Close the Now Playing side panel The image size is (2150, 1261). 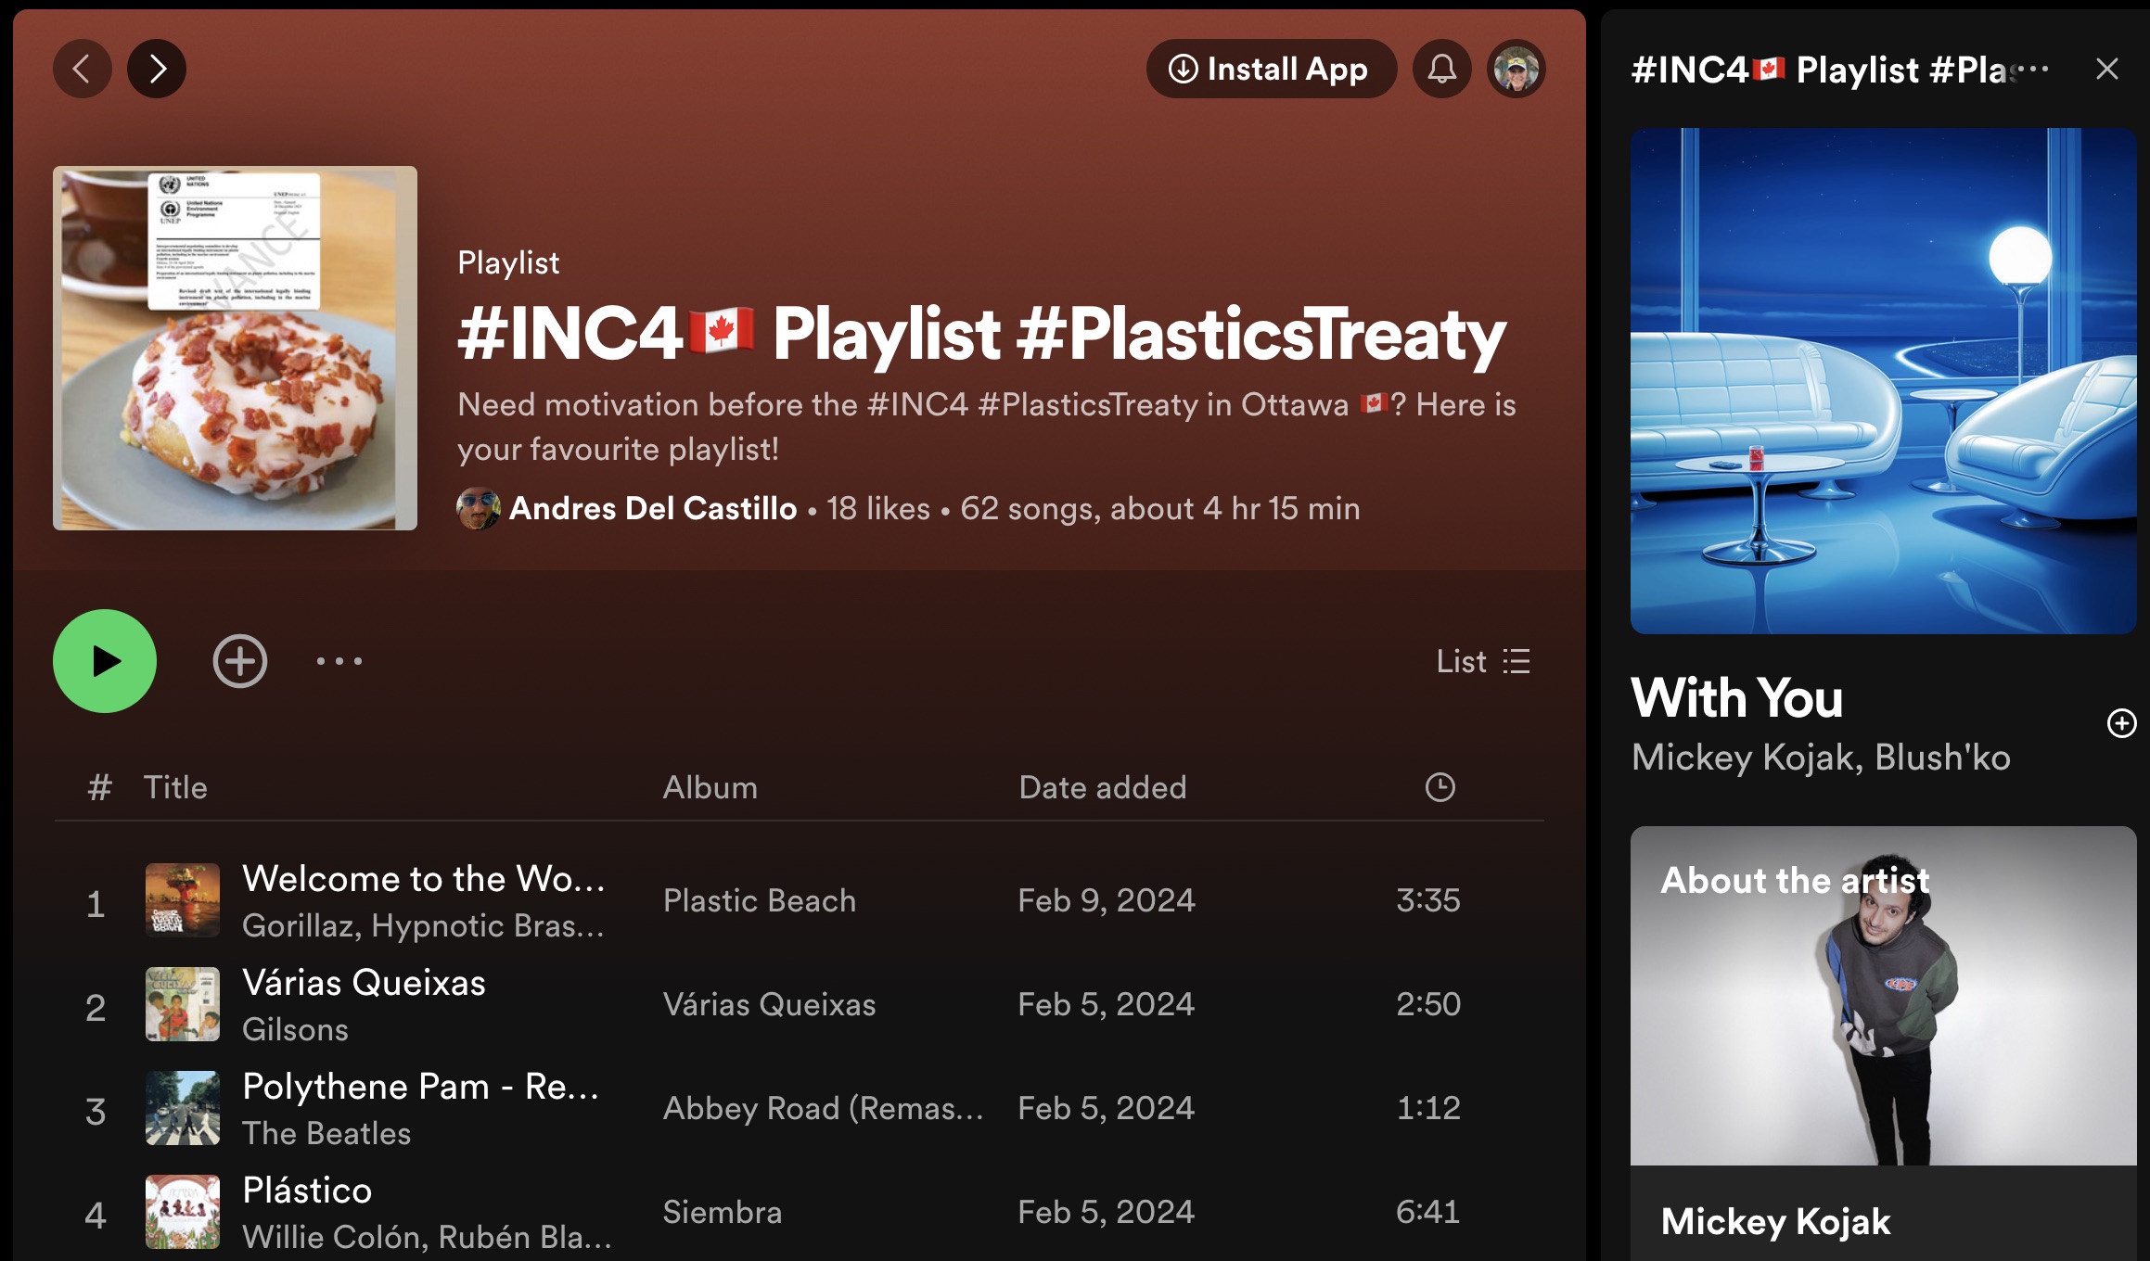(2106, 69)
